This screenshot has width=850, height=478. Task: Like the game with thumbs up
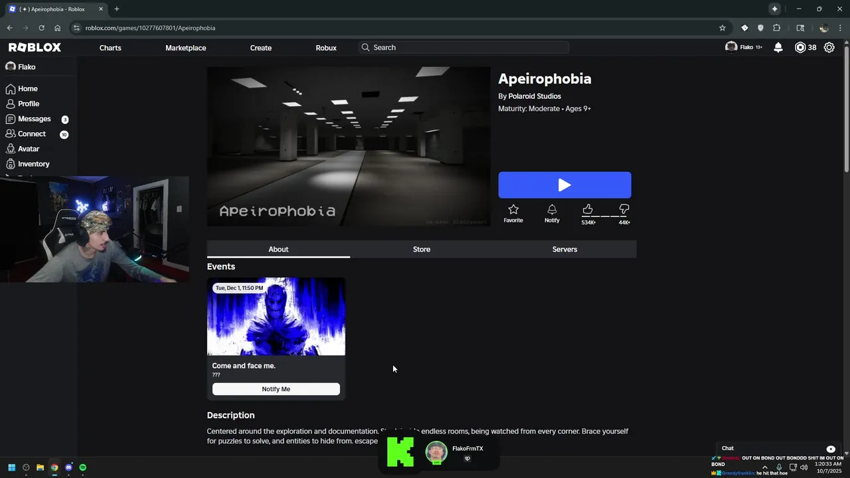click(588, 209)
